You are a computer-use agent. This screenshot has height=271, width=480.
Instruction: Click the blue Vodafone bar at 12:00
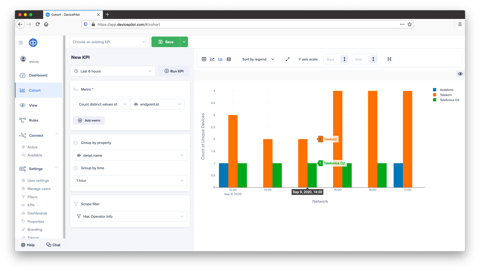pyautogui.click(x=223, y=175)
